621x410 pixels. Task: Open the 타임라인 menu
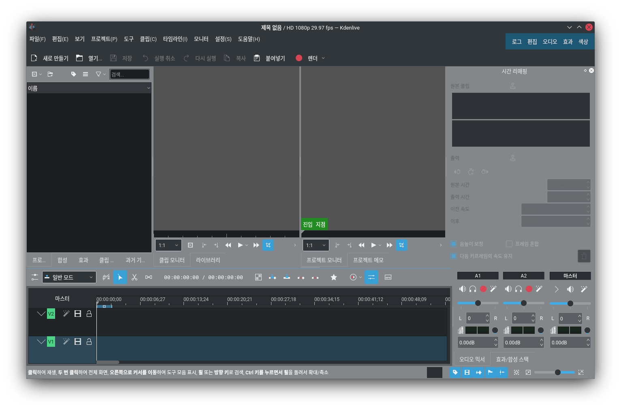(175, 39)
